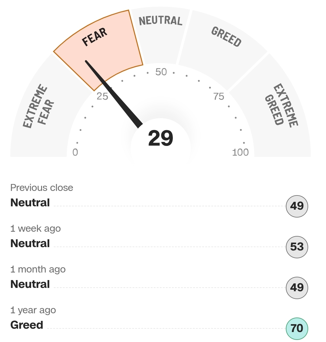Screen dimensions: 326x342
Task: Click the 1 month ago 49 badge
Action: [x=297, y=288]
